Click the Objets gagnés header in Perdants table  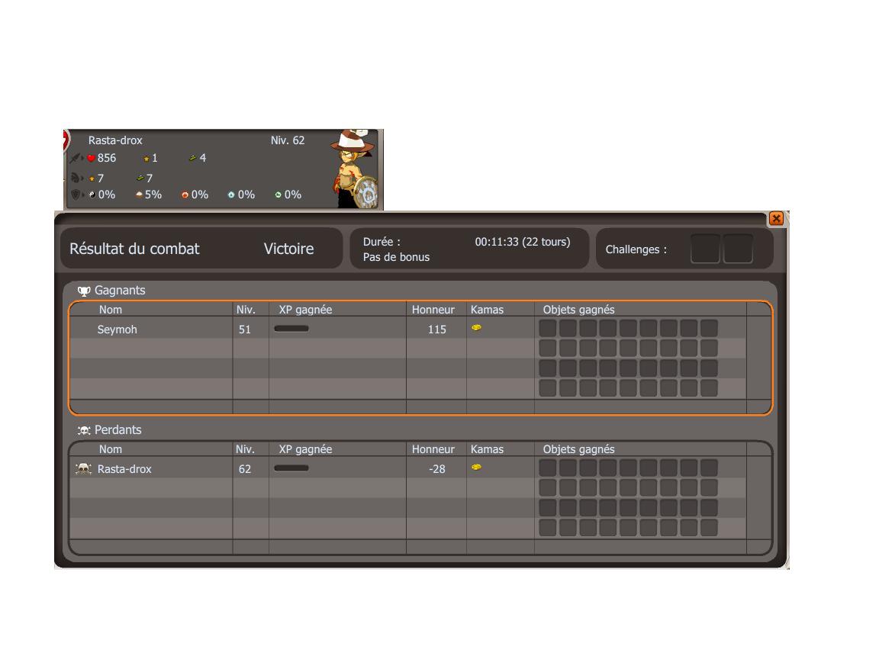pos(578,449)
